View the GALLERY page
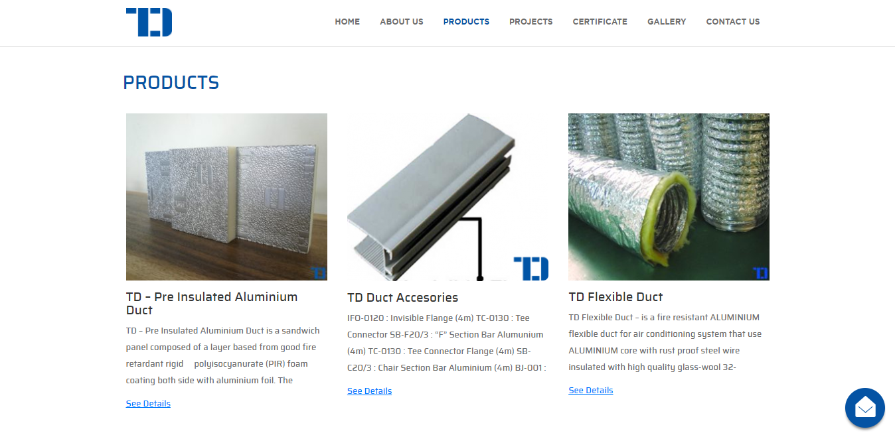The image size is (895, 437). [667, 22]
